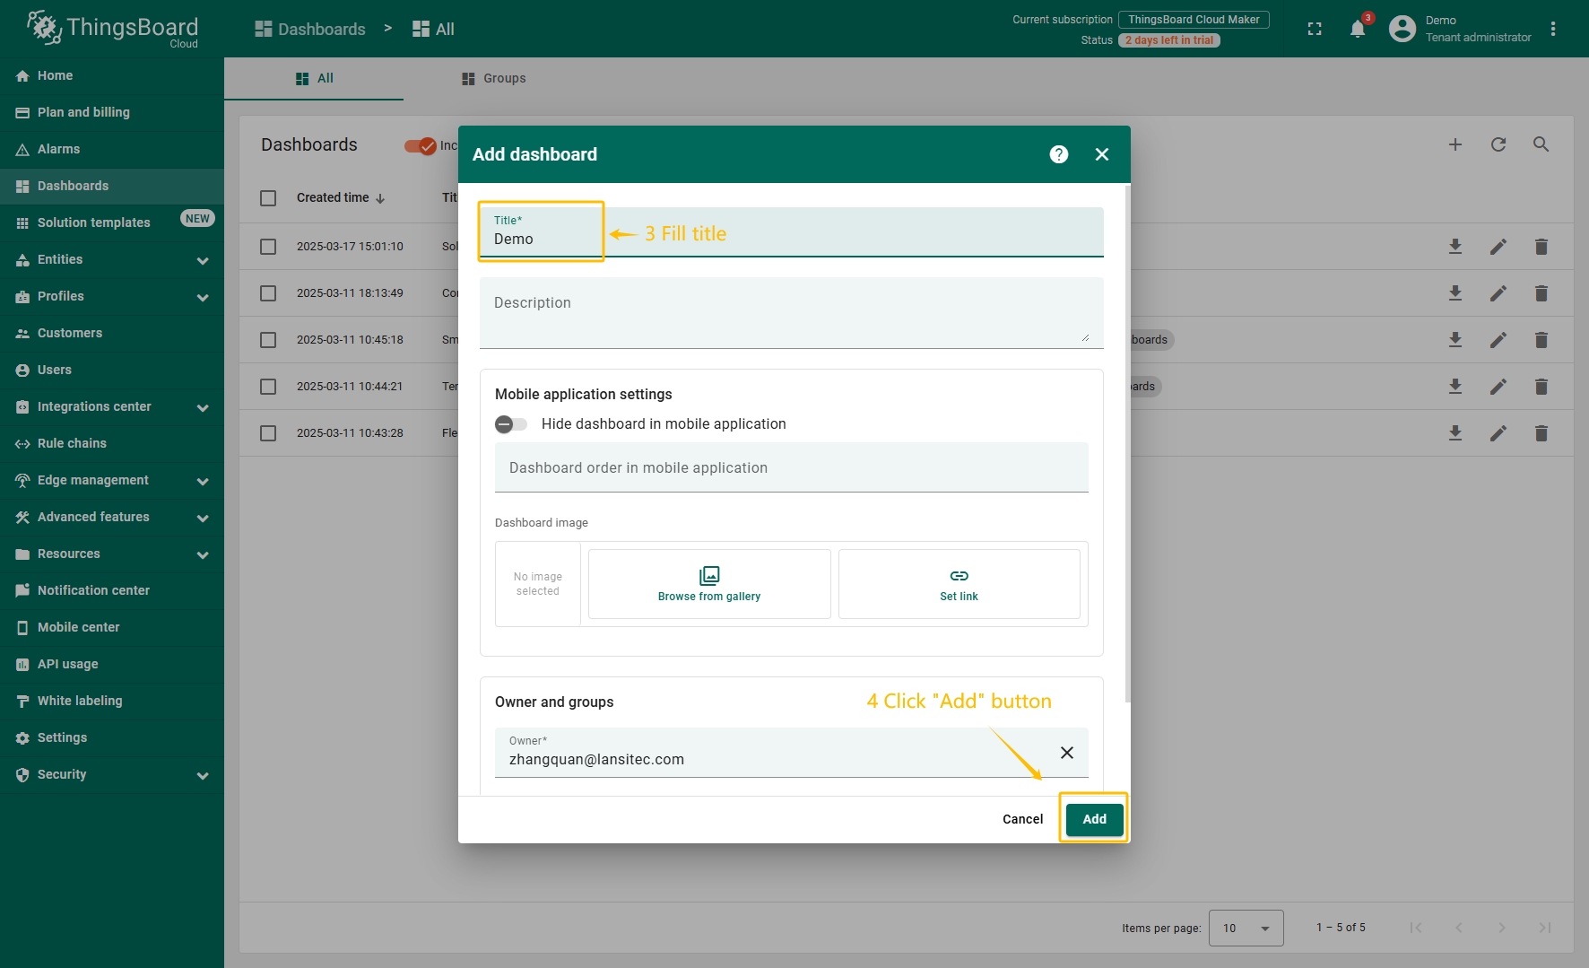Click the help question mark icon in dialog

(x=1058, y=154)
